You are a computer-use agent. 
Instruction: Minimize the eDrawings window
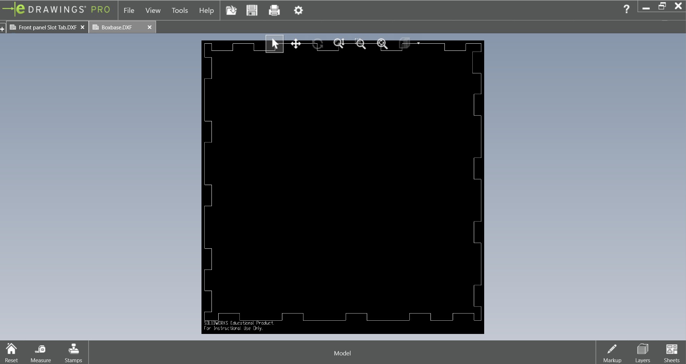(646, 8)
